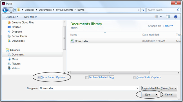
Task: Click the File name text field
Action: [88, 88]
